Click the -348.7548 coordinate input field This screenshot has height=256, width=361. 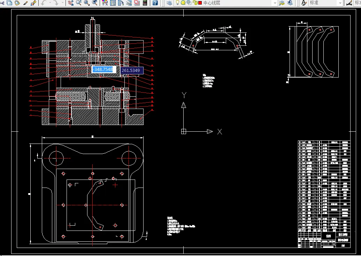click(x=103, y=70)
